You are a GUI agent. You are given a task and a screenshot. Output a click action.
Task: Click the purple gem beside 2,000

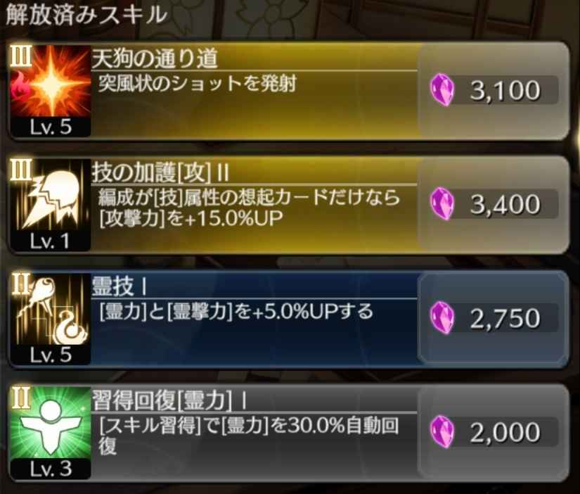tap(442, 432)
